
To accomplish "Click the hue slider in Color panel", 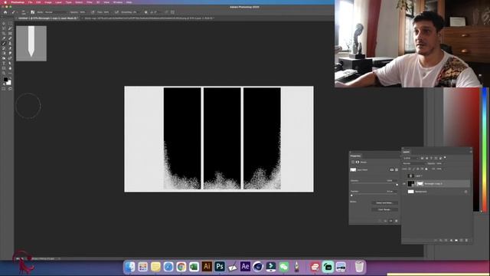I will click(485, 150).
